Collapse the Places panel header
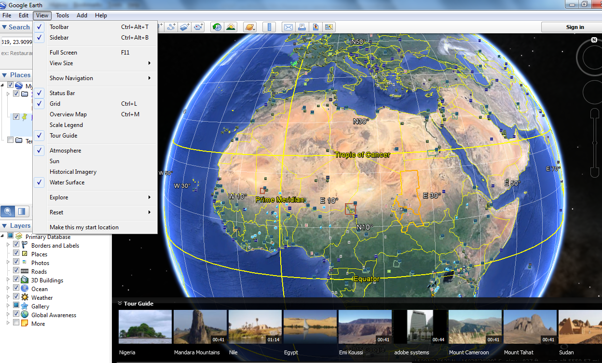The height and width of the screenshot is (363, 602). pyautogui.click(x=16, y=75)
